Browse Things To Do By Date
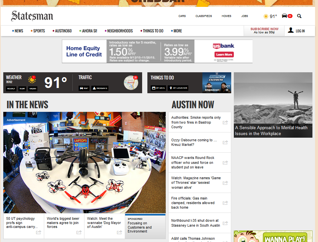The width and height of the screenshot is (318, 242). click(159, 88)
